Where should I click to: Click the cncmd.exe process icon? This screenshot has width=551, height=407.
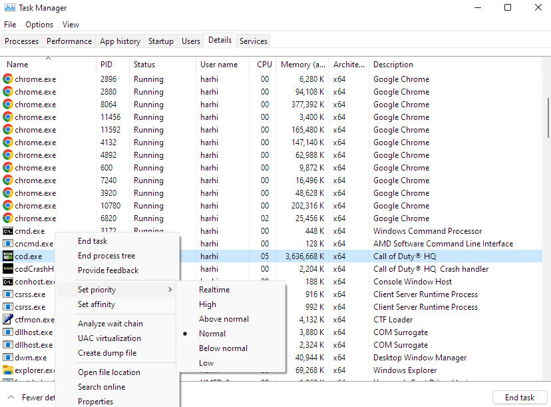(x=8, y=243)
